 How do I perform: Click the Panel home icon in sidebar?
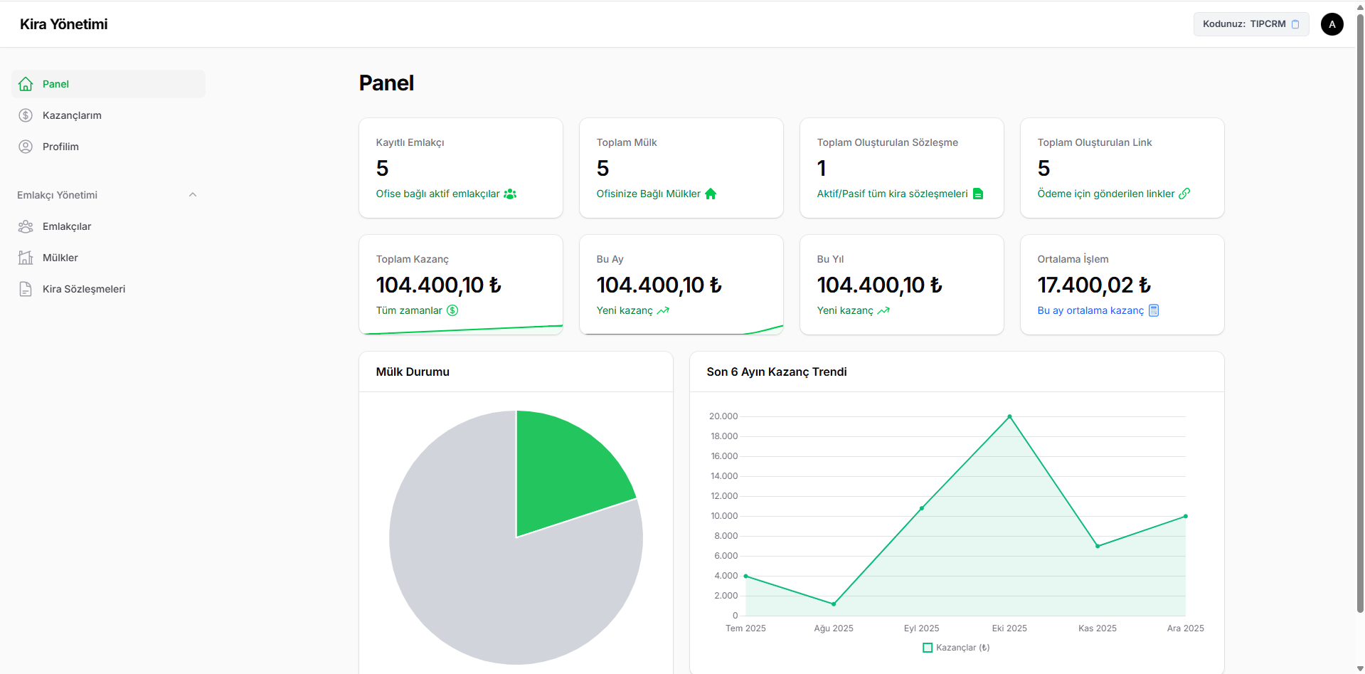coord(26,84)
